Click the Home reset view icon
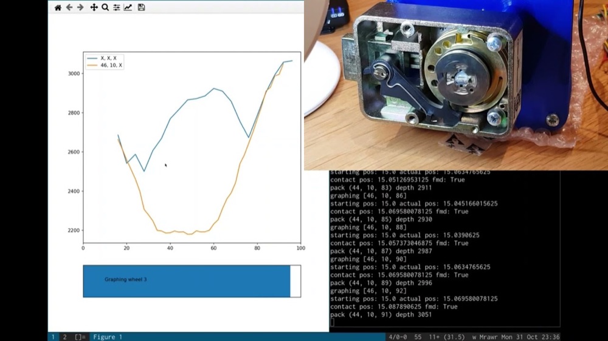 click(x=58, y=7)
